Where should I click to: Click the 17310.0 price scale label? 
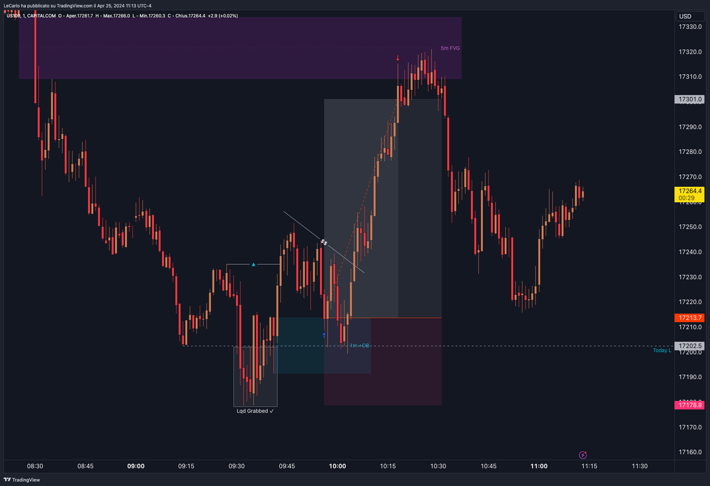click(x=690, y=77)
